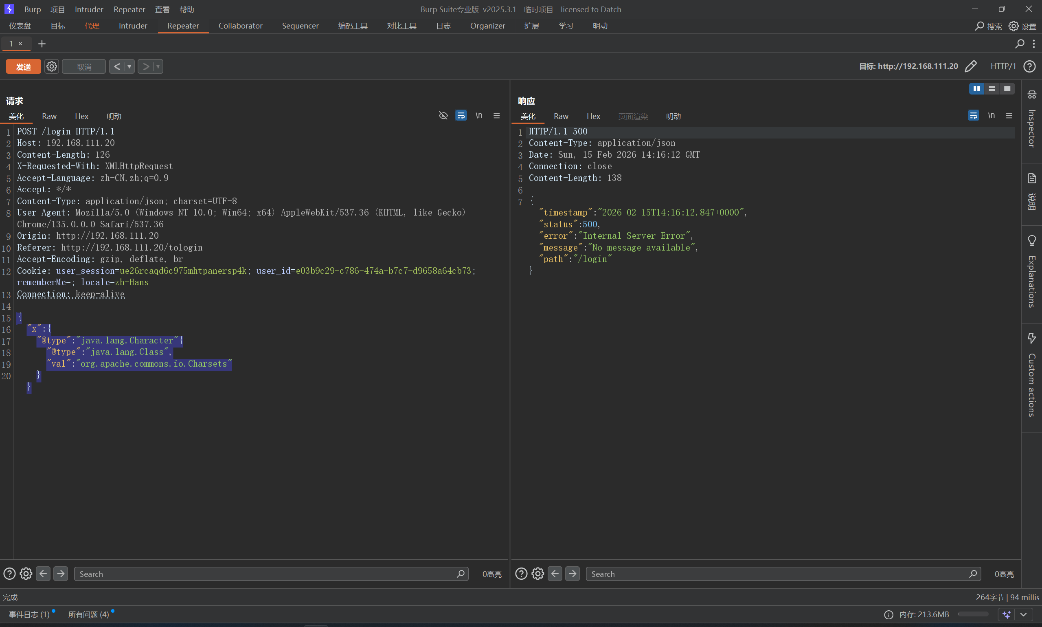The image size is (1042, 627).
Task: Open 所有问题 (4) issues link
Action: point(89,614)
